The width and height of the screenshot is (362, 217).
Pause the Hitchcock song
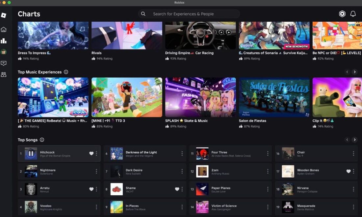tap(31, 153)
